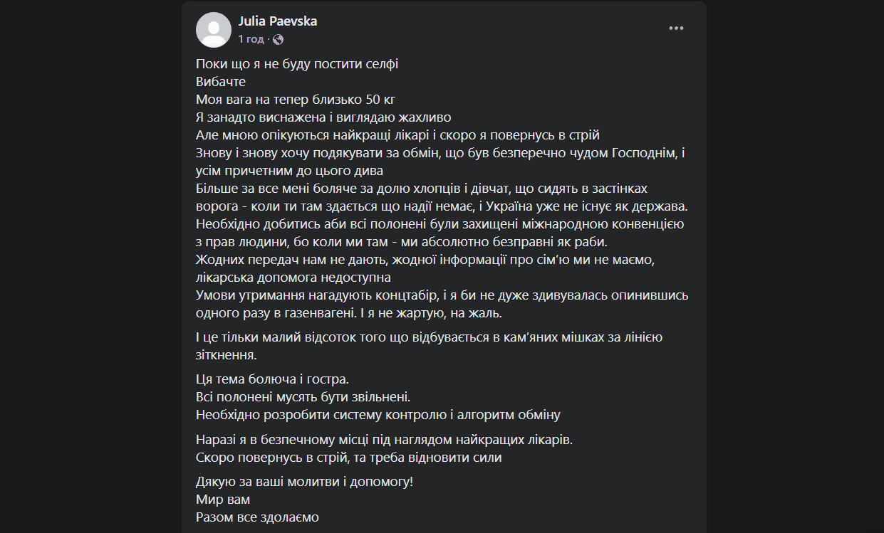Click the line starting "Умови утримання нагадують концтабір"
The width and height of the screenshot is (884, 533).
[x=442, y=295]
